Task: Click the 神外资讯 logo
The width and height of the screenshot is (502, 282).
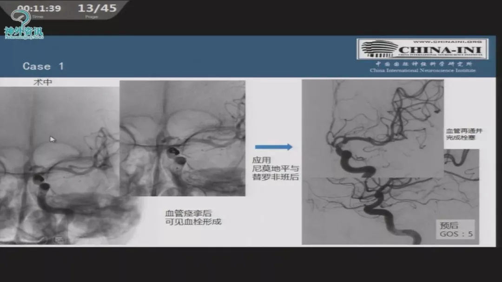Action: (24, 25)
